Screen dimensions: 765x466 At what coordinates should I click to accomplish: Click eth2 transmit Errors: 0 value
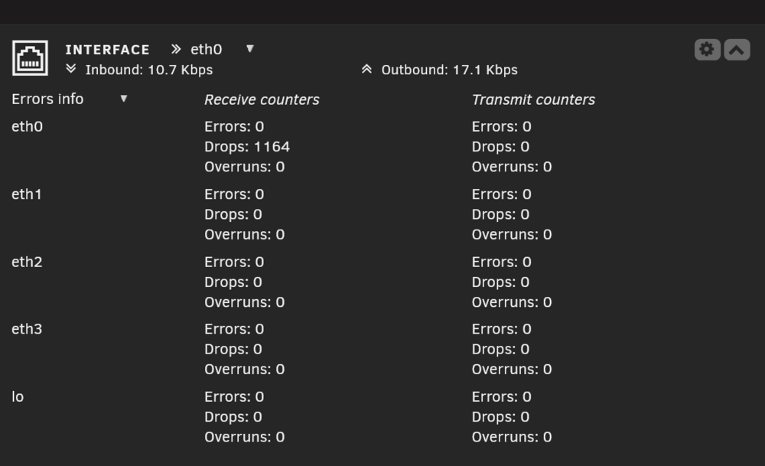click(x=502, y=262)
